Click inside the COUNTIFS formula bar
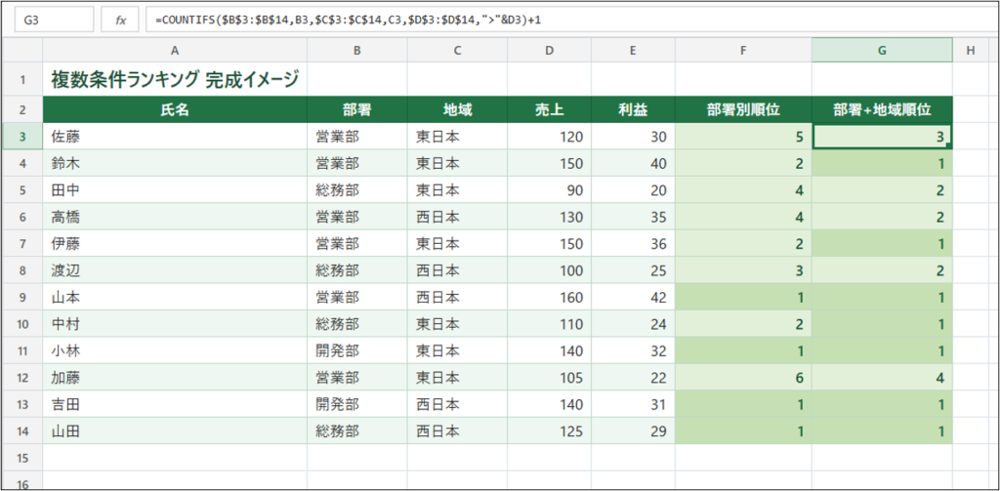The image size is (1000, 491). 572,20
